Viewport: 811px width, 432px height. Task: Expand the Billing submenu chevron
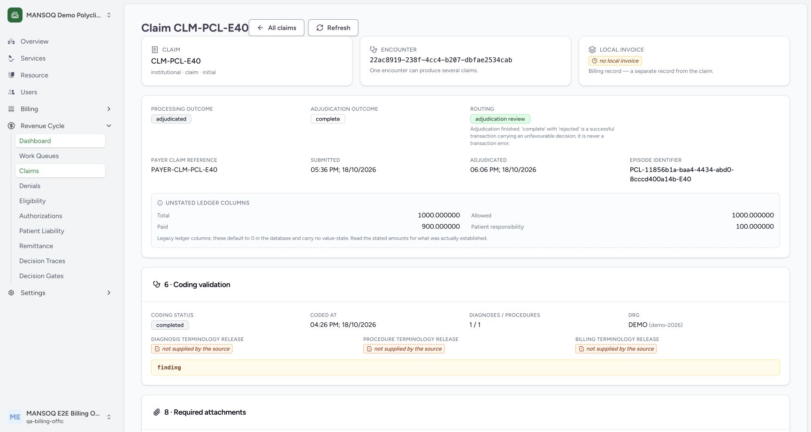tap(109, 109)
